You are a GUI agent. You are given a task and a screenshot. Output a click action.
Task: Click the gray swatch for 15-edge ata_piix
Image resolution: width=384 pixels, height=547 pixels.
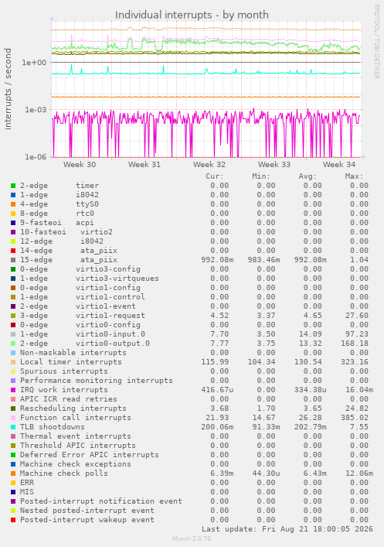13,260
